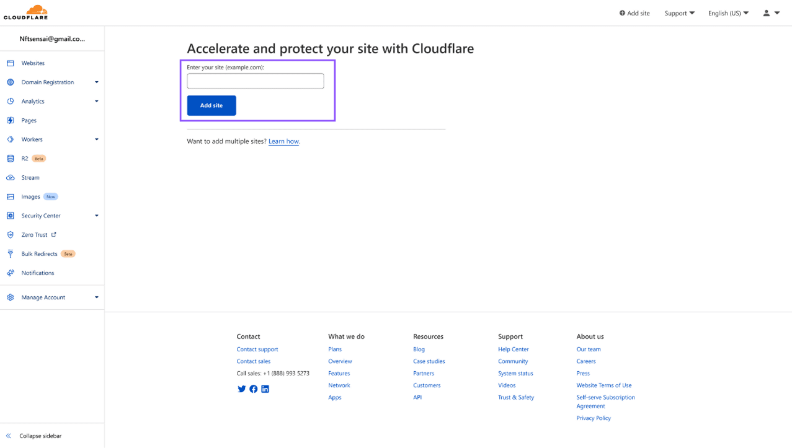Open the Careers footer link
792x448 pixels.
point(586,361)
